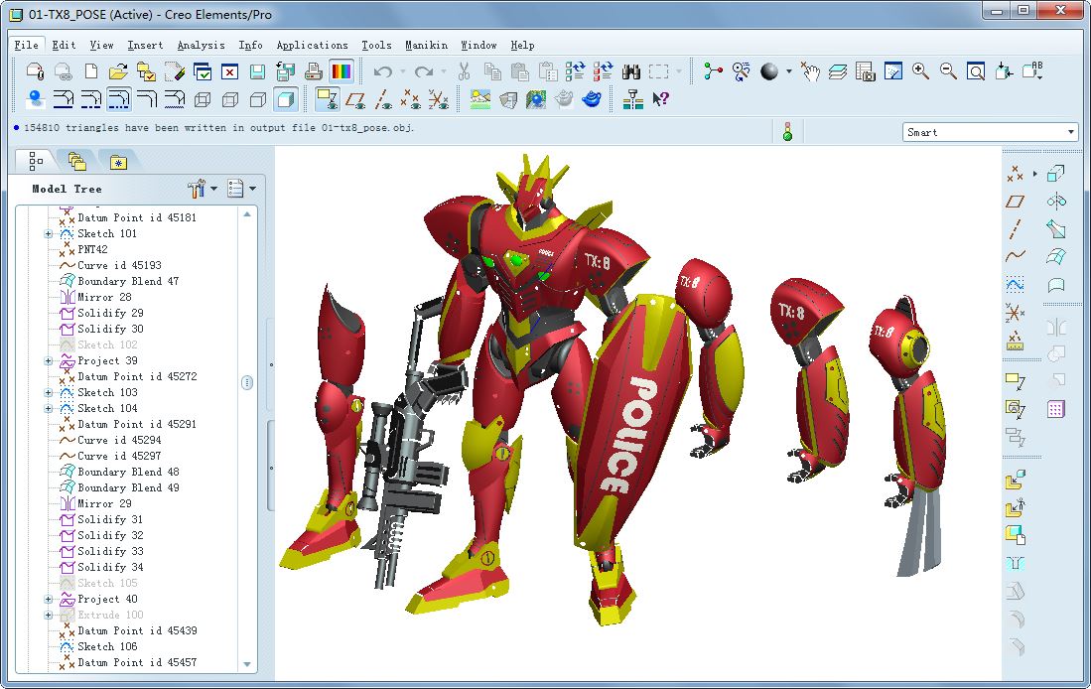Open the Analysis menu
Viewport: 1091px width, 689px height.
pos(202,46)
